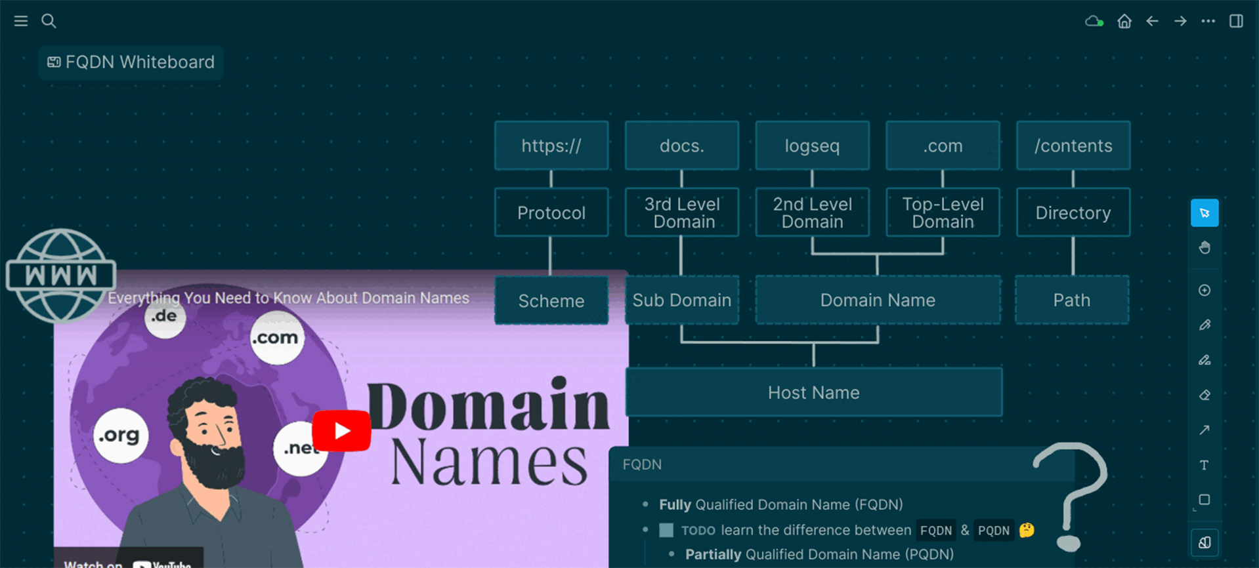Select the 2nd Level Domain box
The image size is (1259, 568).
(813, 213)
